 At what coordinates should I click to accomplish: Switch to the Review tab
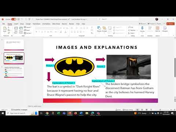[71, 24]
